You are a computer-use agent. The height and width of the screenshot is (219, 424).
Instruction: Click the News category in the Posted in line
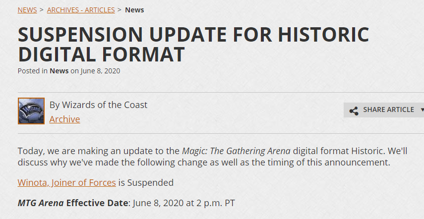[x=59, y=71]
